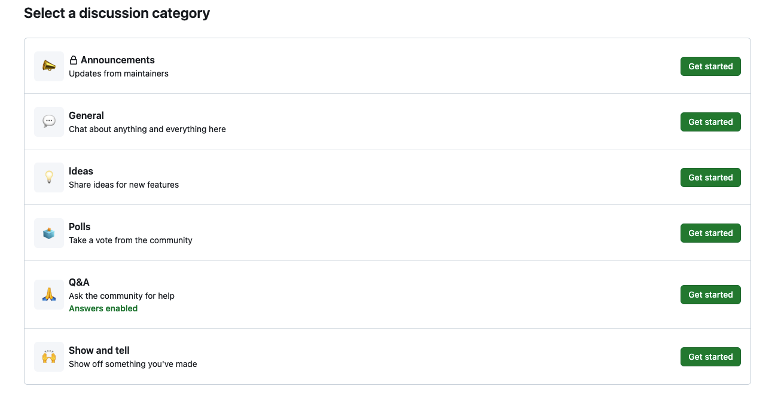This screenshot has width=778, height=401.
Task: Click the light bulb Ideas icon
Action: click(49, 177)
